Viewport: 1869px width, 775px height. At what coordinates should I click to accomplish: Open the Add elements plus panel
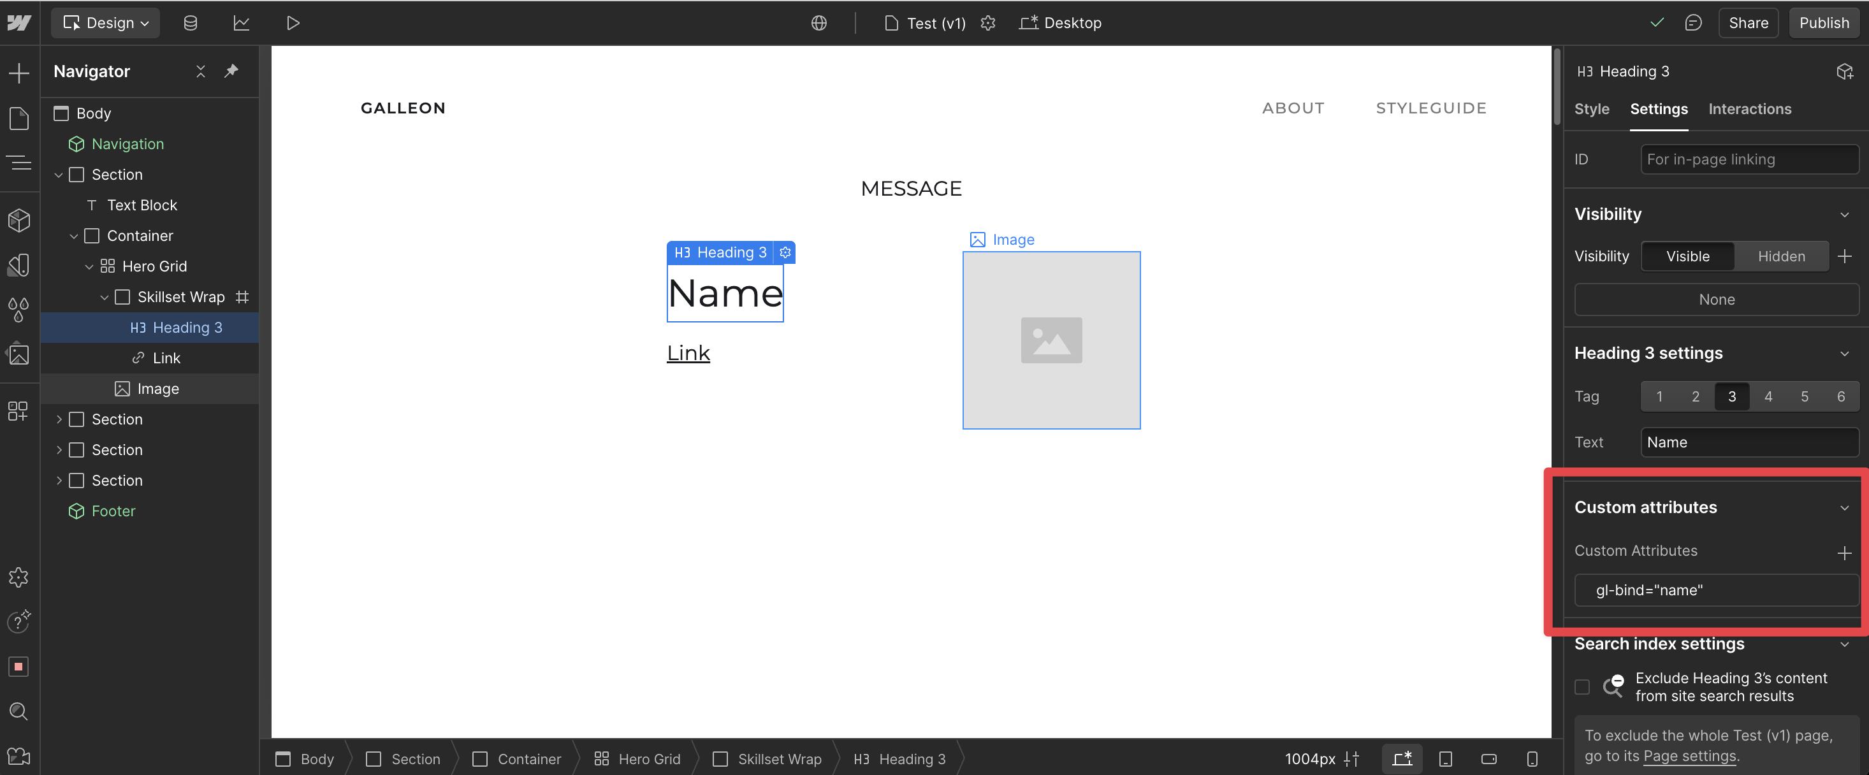[x=19, y=73]
